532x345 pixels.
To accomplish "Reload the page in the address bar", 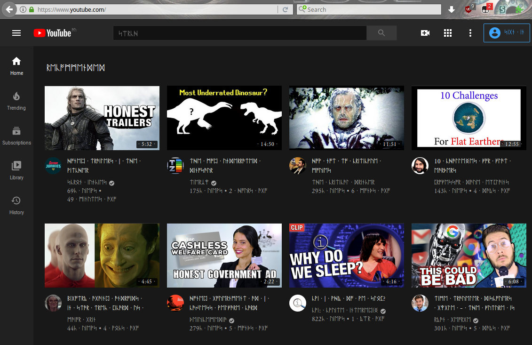I will [285, 9].
